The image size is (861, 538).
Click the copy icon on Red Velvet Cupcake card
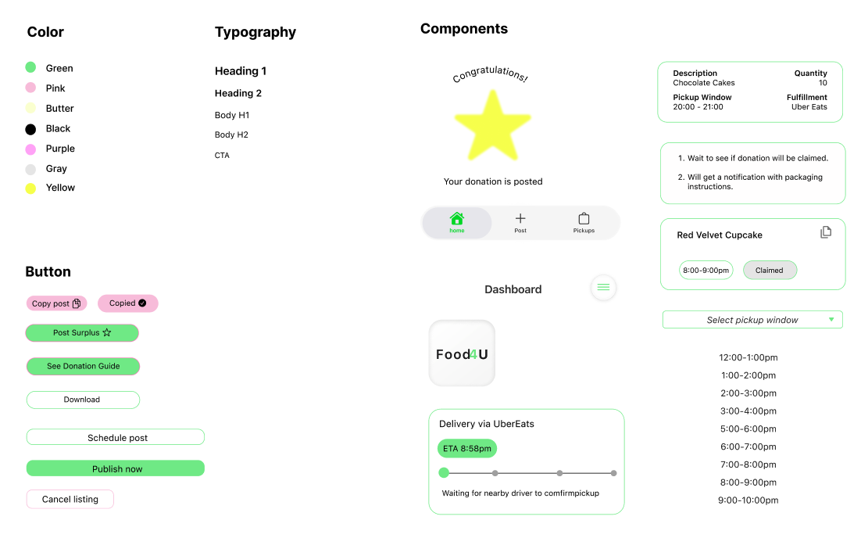[826, 231]
